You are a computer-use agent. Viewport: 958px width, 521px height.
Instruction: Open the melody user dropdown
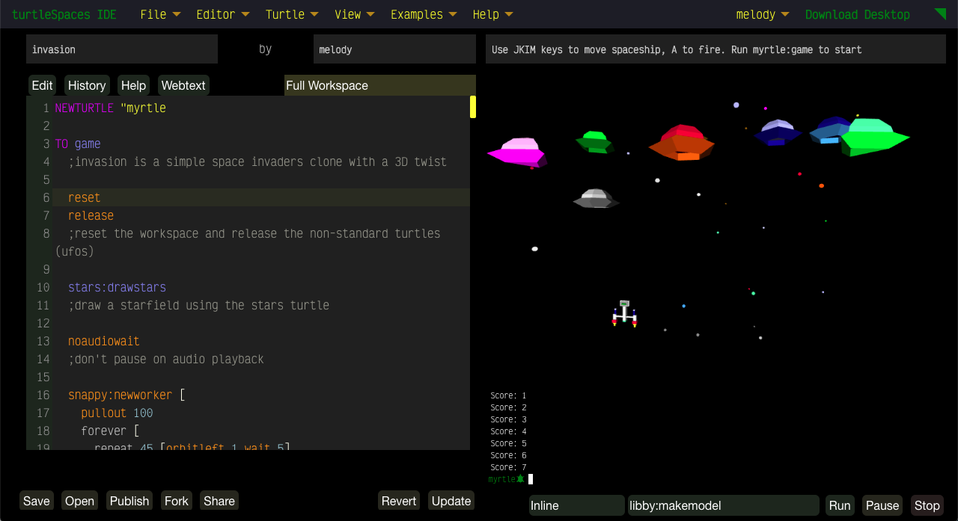tap(762, 14)
